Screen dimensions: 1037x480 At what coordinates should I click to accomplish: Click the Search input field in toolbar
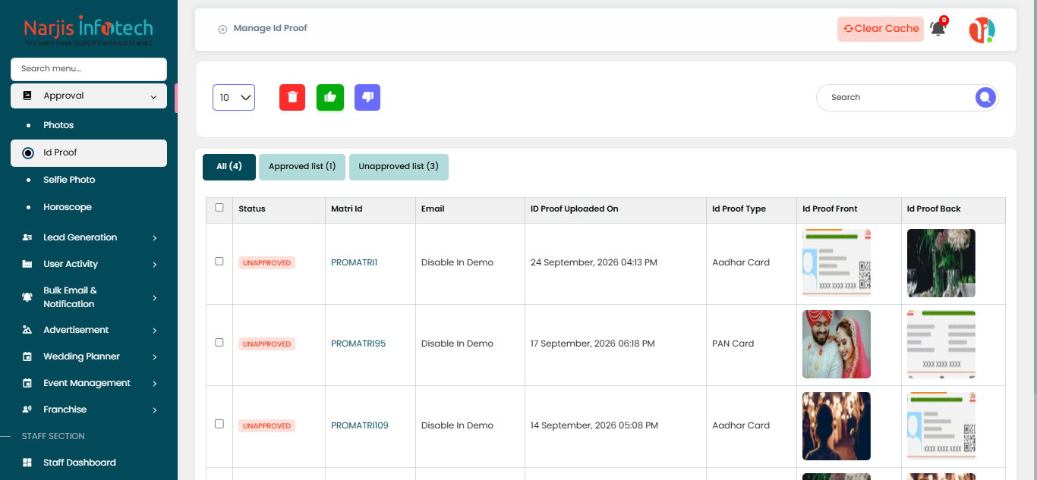pos(896,97)
